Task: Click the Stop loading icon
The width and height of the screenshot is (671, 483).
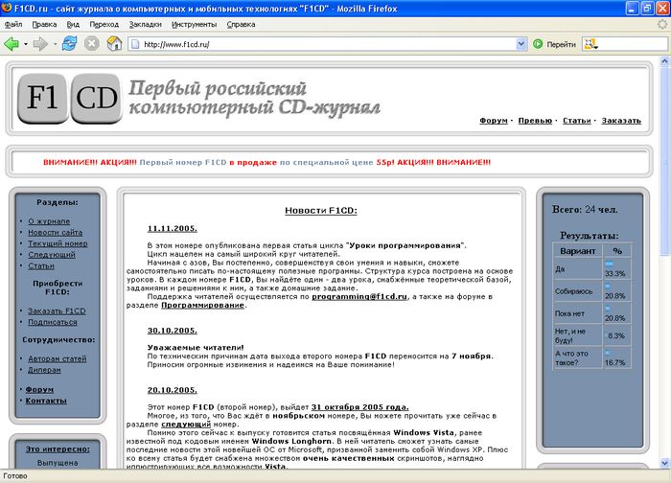Action: pos(92,44)
